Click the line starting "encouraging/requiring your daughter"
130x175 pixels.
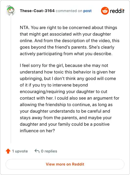pyautogui.click(x=64, y=91)
